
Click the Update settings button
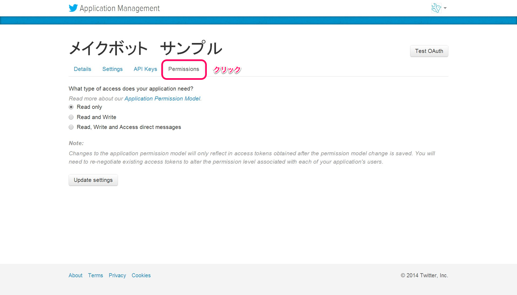coord(93,180)
